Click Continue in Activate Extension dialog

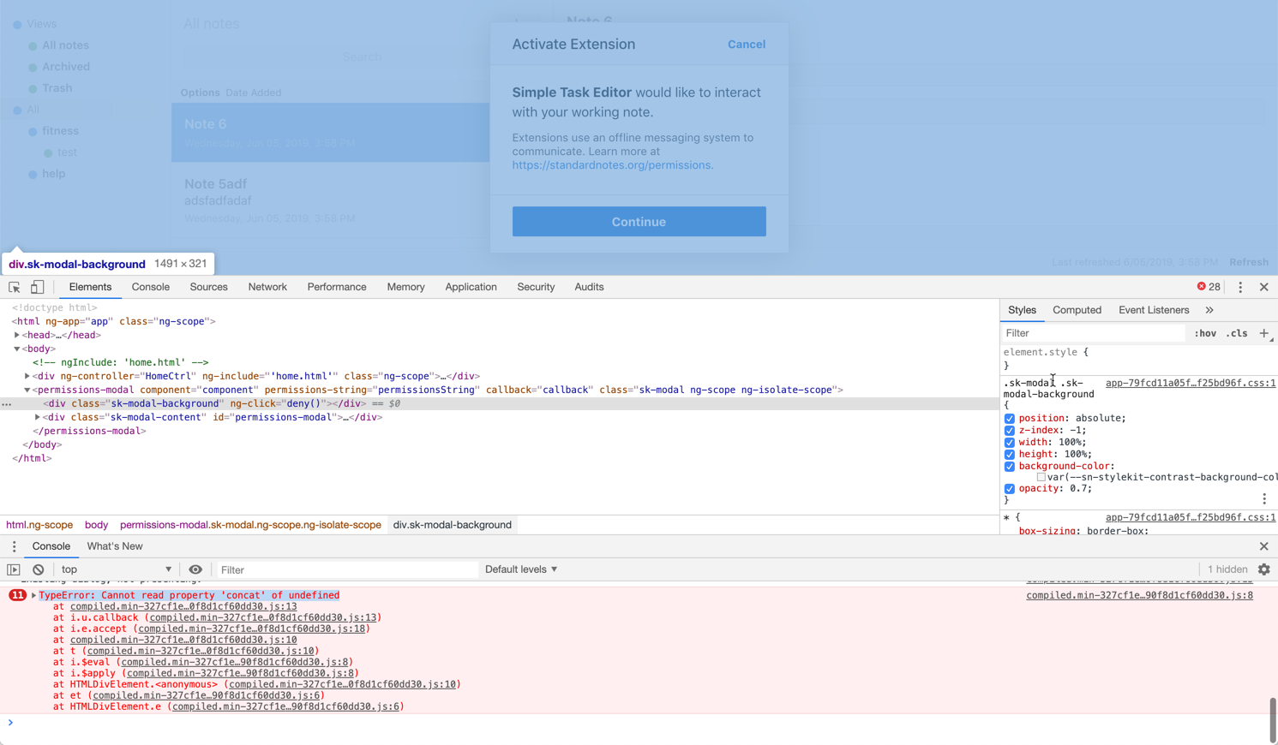639,222
